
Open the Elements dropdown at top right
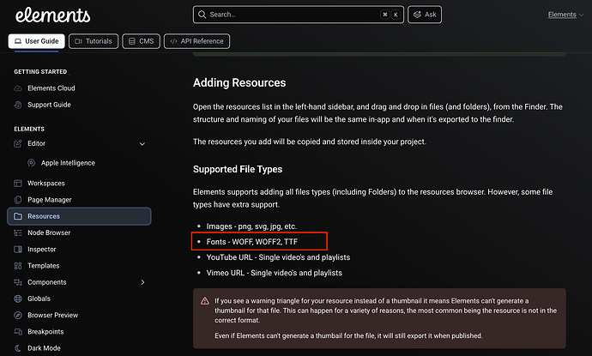pyautogui.click(x=565, y=15)
